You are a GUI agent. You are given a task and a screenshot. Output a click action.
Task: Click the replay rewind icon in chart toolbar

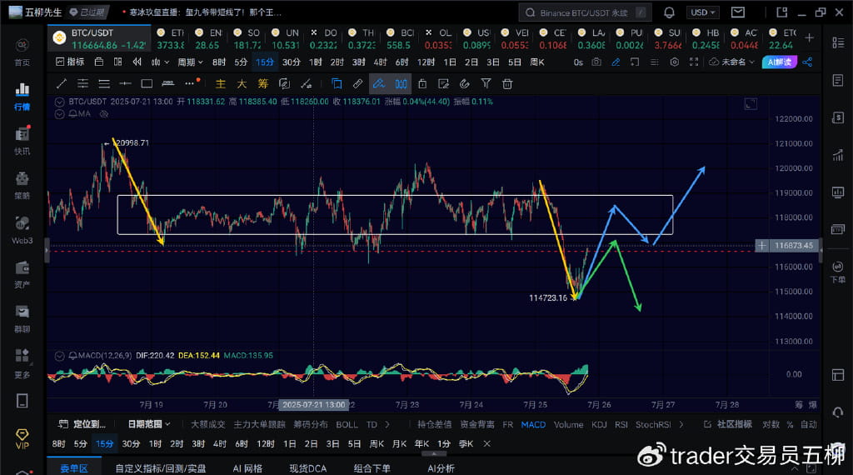click(x=137, y=62)
